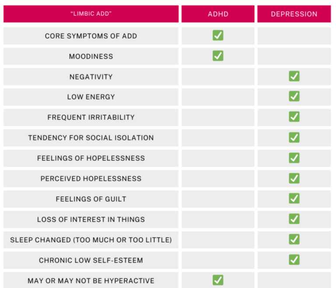Click the ADHD checkmark for Core Symptoms of ADD
This screenshot has height=288, width=336.
point(218,35)
